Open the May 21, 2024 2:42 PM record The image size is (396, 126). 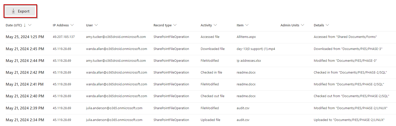(x=201, y=73)
